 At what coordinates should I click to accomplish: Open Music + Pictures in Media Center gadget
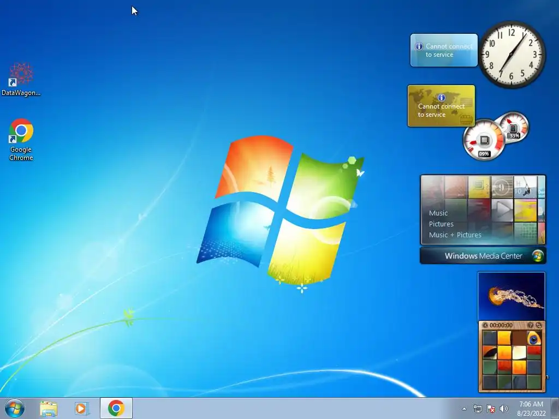pos(455,235)
